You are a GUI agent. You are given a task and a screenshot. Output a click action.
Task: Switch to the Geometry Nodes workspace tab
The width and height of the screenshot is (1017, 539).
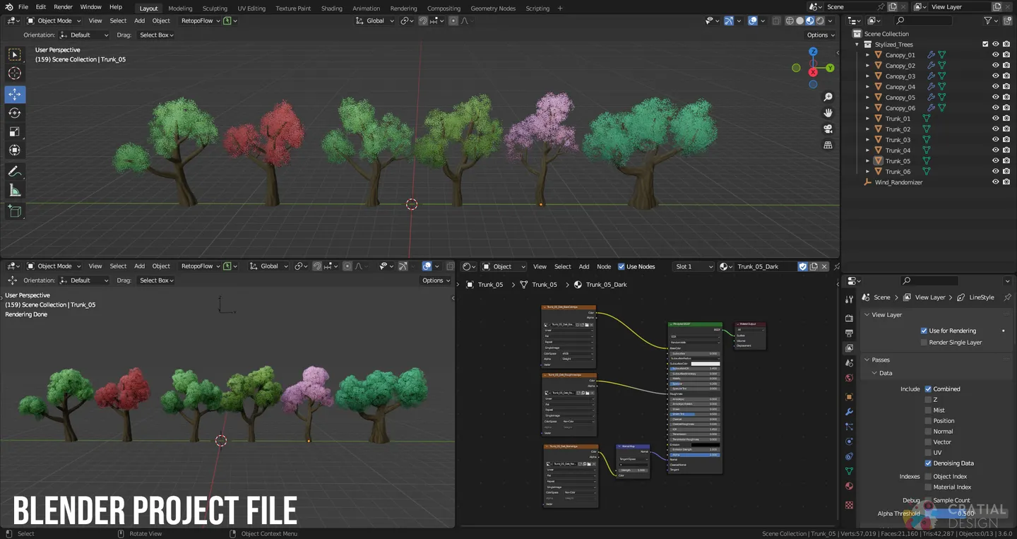(493, 8)
